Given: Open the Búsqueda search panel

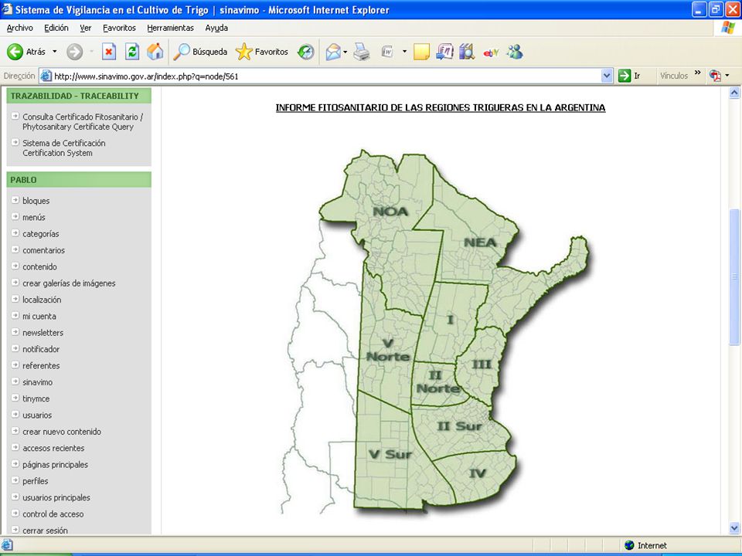Looking at the screenshot, I should click(200, 52).
